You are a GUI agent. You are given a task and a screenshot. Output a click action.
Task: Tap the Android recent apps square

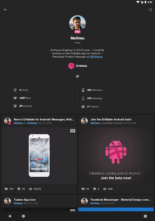[145, 216]
